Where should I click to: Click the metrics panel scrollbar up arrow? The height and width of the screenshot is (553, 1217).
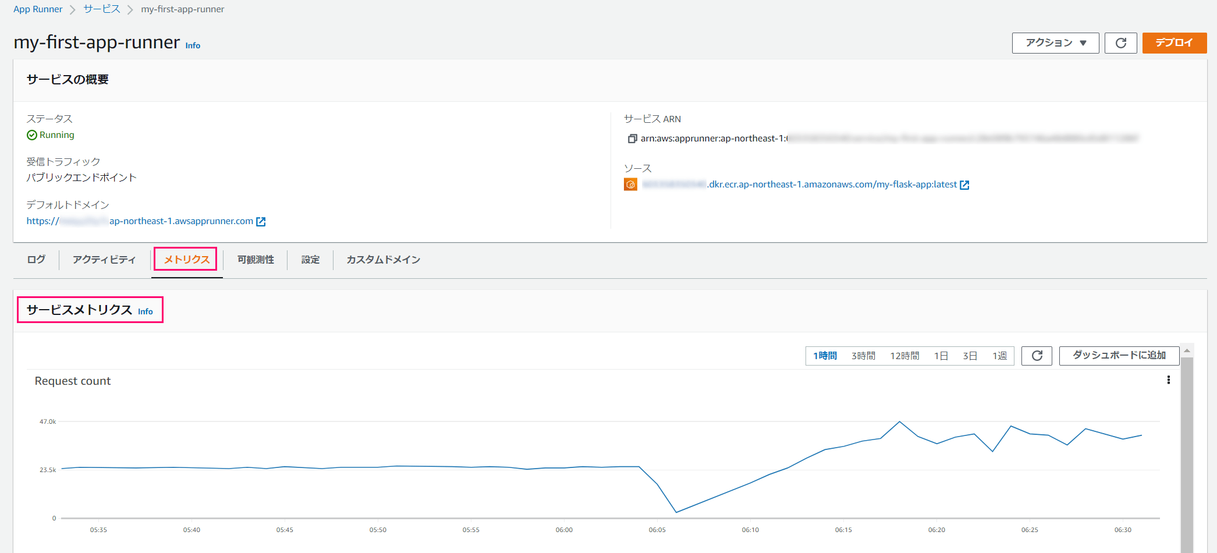point(1187,350)
